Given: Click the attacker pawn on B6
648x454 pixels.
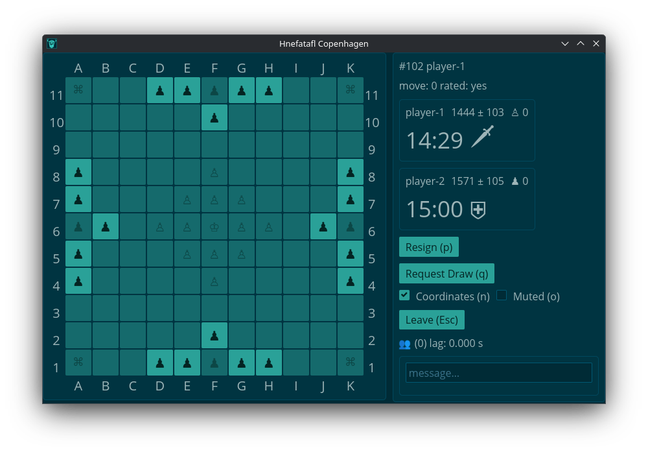Looking at the screenshot, I should tap(106, 227).
